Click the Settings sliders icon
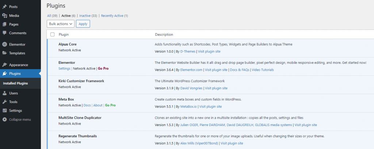The image size is (374, 149). point(4,111)
